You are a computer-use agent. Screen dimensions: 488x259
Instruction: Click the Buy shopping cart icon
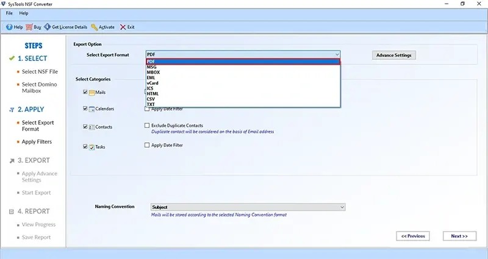(x=29, y=27)
